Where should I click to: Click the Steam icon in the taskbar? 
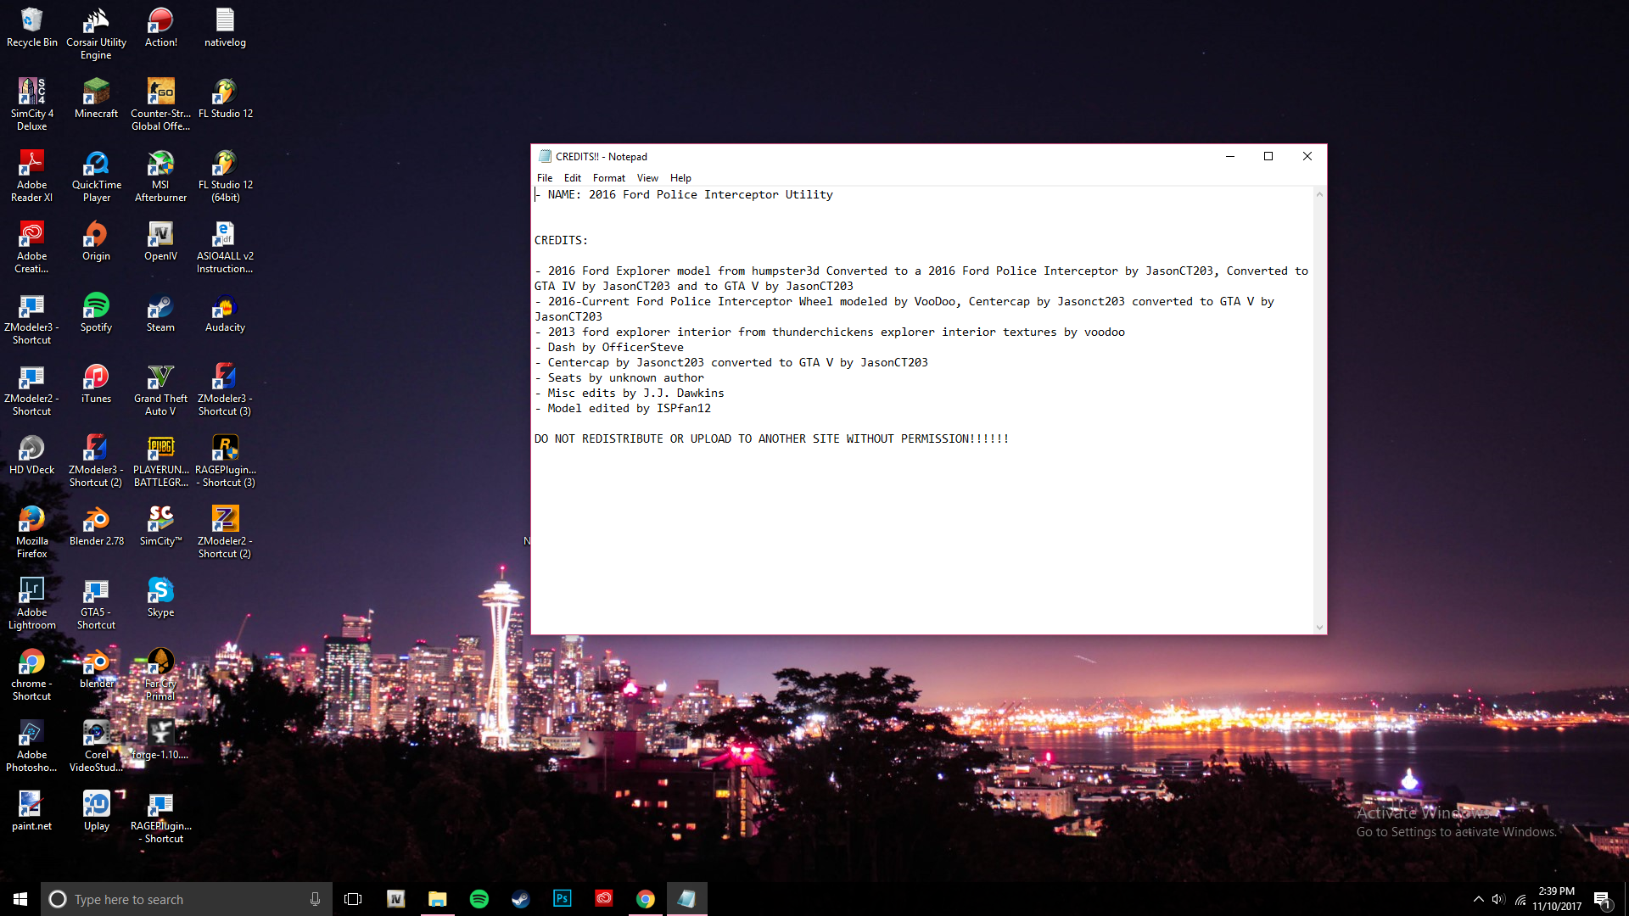(x=520, y=899)
